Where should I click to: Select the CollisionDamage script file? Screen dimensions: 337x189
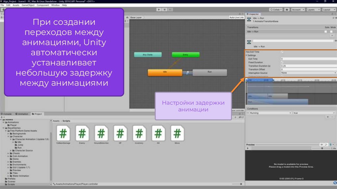point(63,135)
